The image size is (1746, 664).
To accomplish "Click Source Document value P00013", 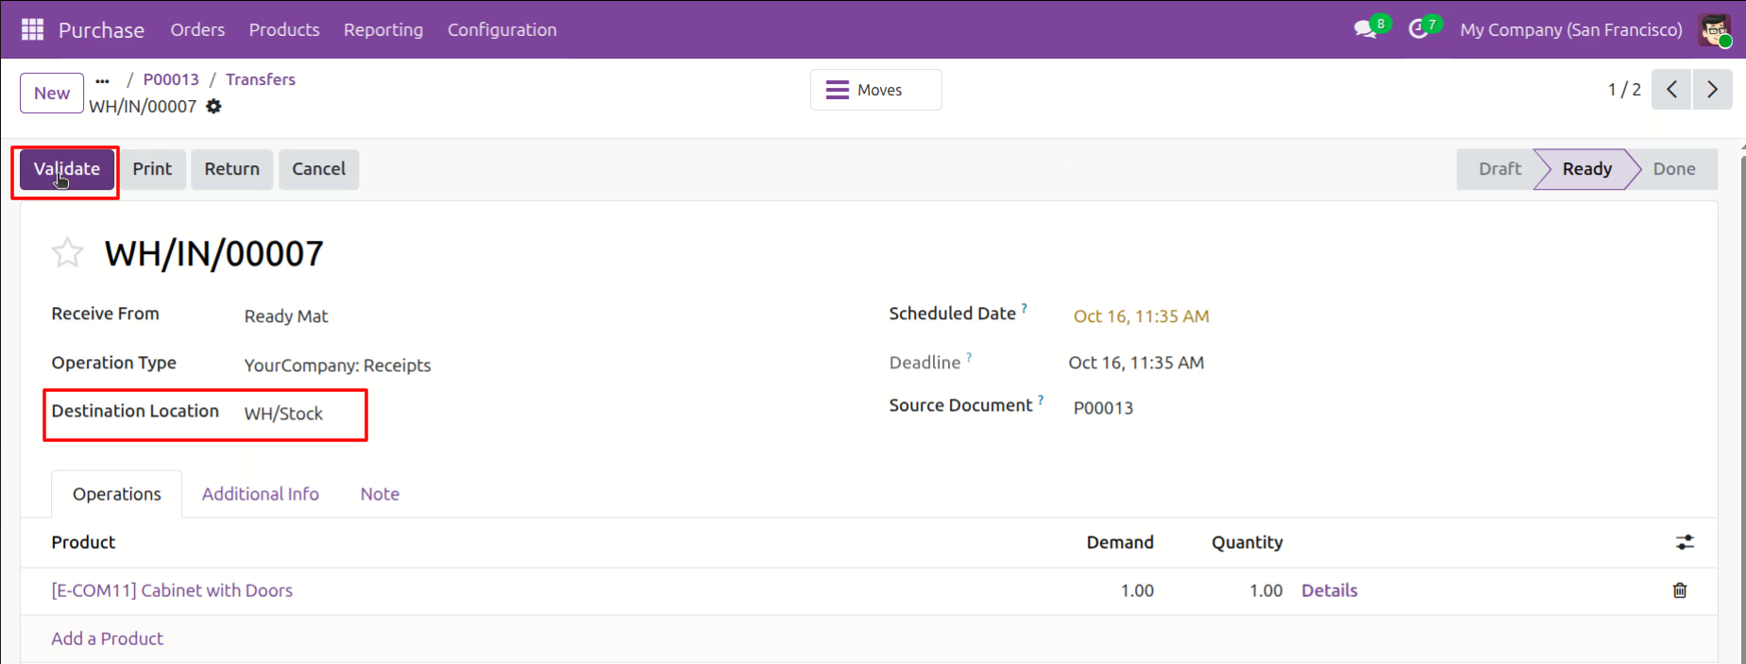I will (1103, 408).
